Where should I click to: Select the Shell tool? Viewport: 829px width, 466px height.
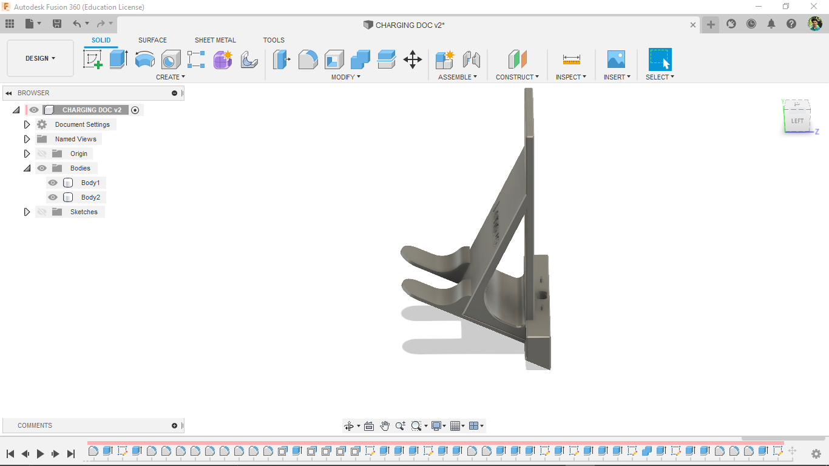[x=334, y=59]
